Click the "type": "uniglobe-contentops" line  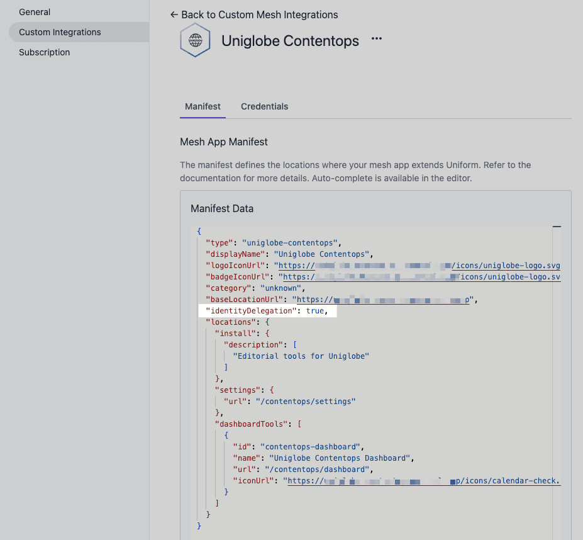coord(274,243)
